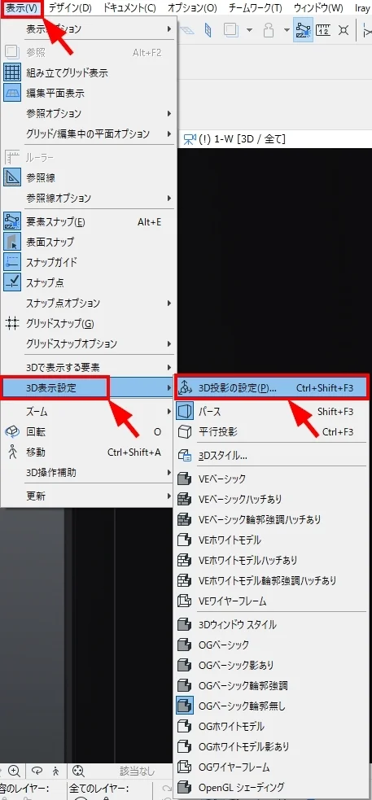Open the チームワーク(T) menu
This screenshot has width=372, height=800.
pyautogui.click(x=255, y=7)
